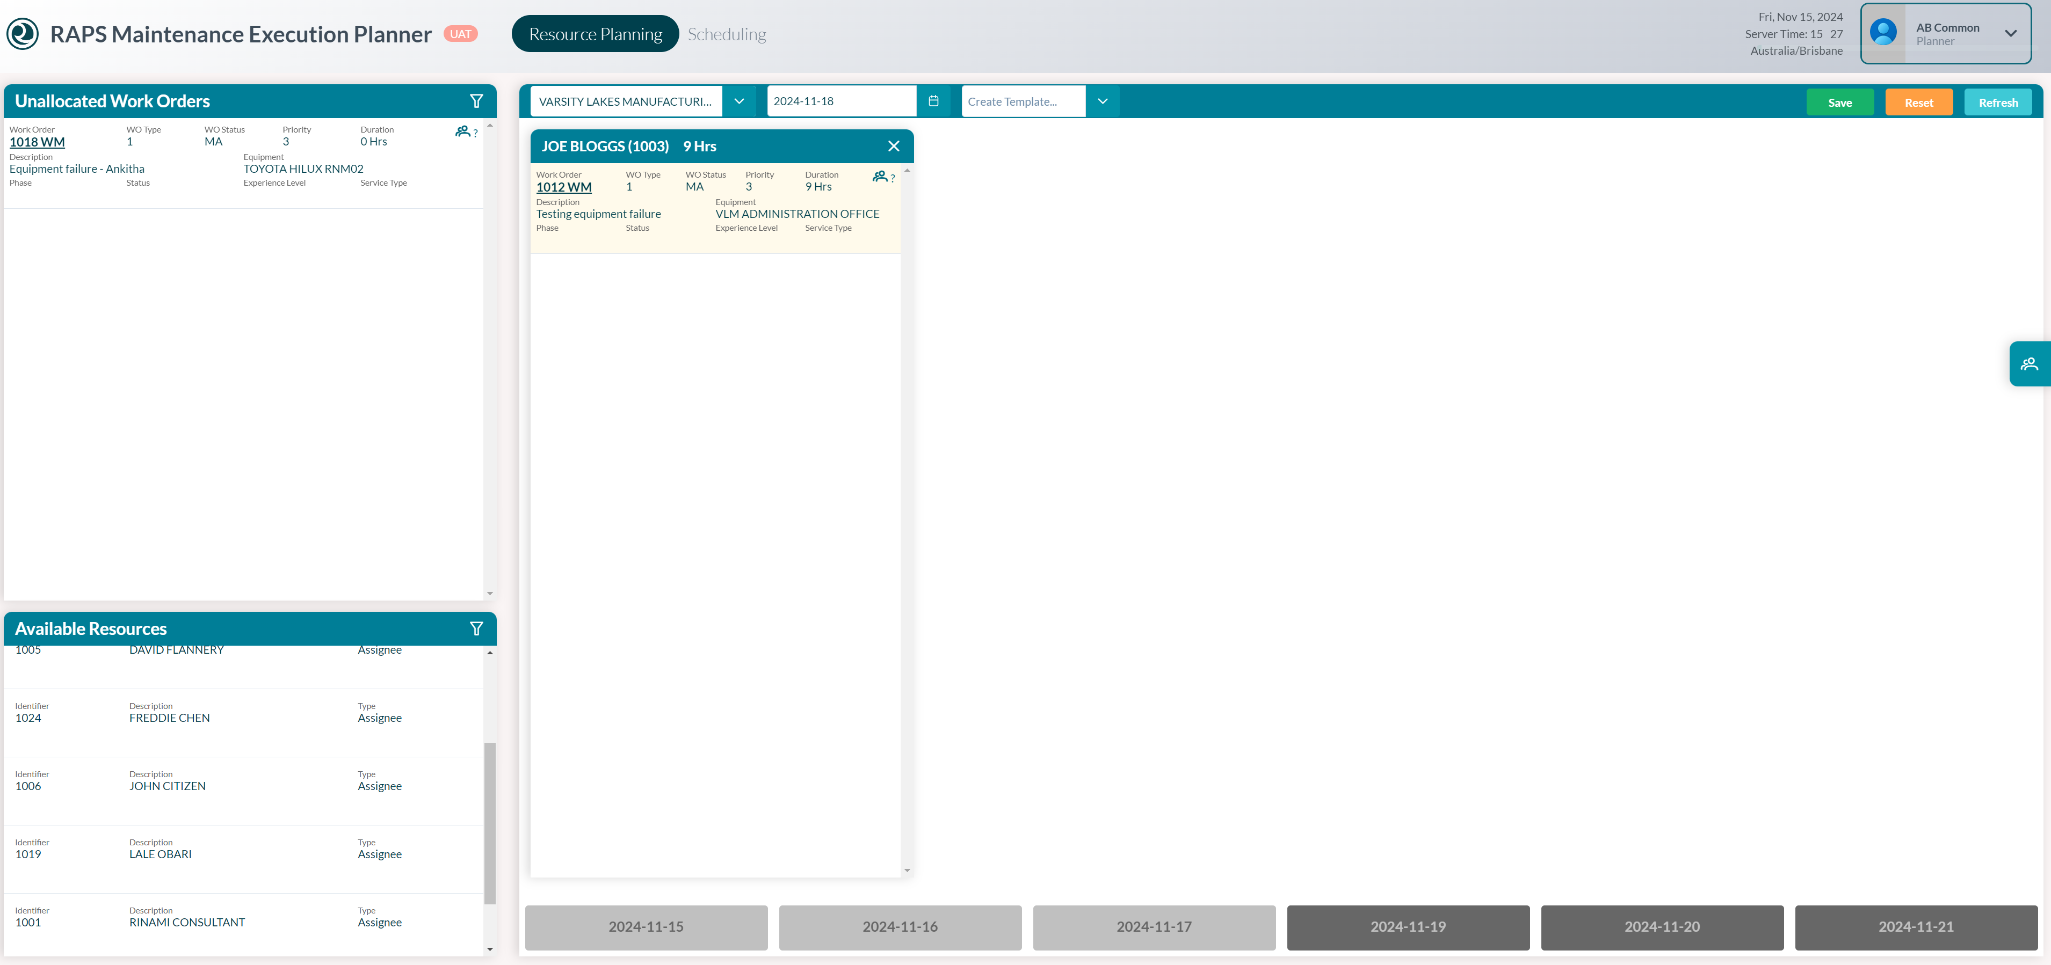This screenshot has width=2051, height=965.
Task: Filter the Available Resources list
Action: (x=476, y=628)
